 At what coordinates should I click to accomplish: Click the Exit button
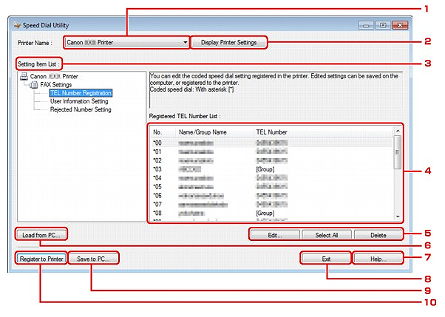click(326, 258)
